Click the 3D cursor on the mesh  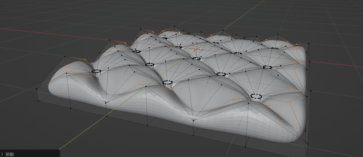tap(196, 49)
